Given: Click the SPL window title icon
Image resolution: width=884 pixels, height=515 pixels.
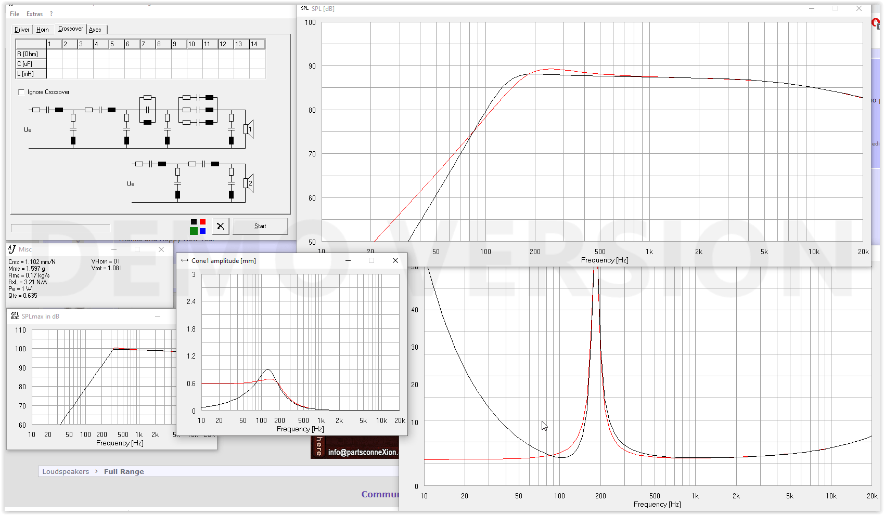Looking at the screenshot, I should coord(305,8).
